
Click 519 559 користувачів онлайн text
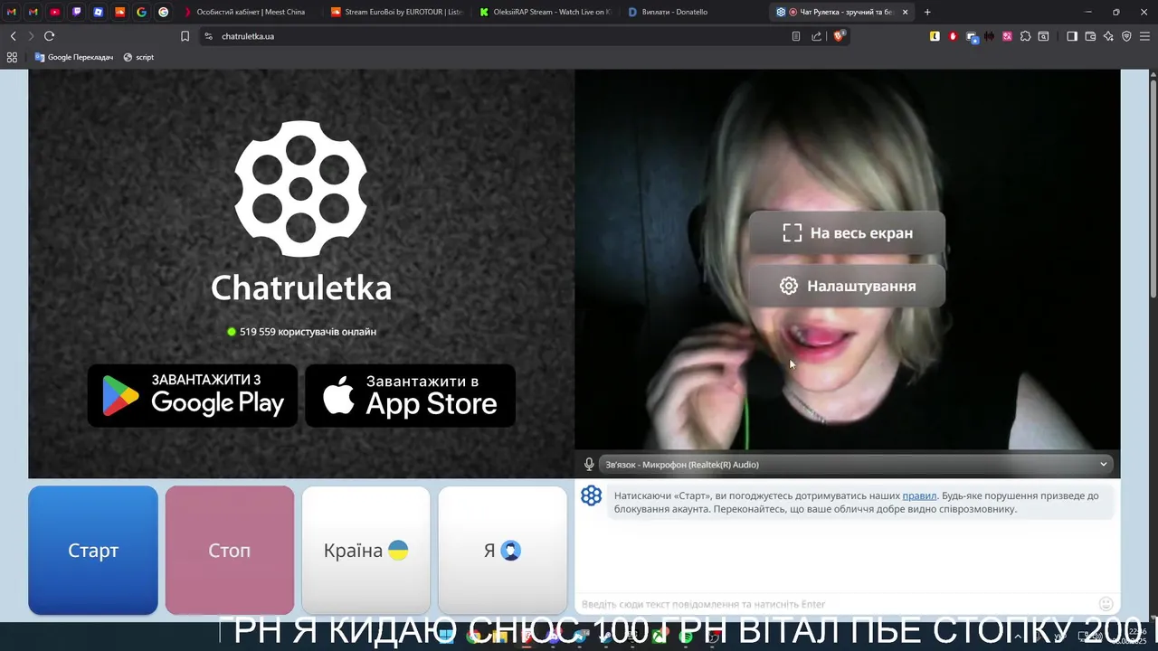click(x=308, y=332)
